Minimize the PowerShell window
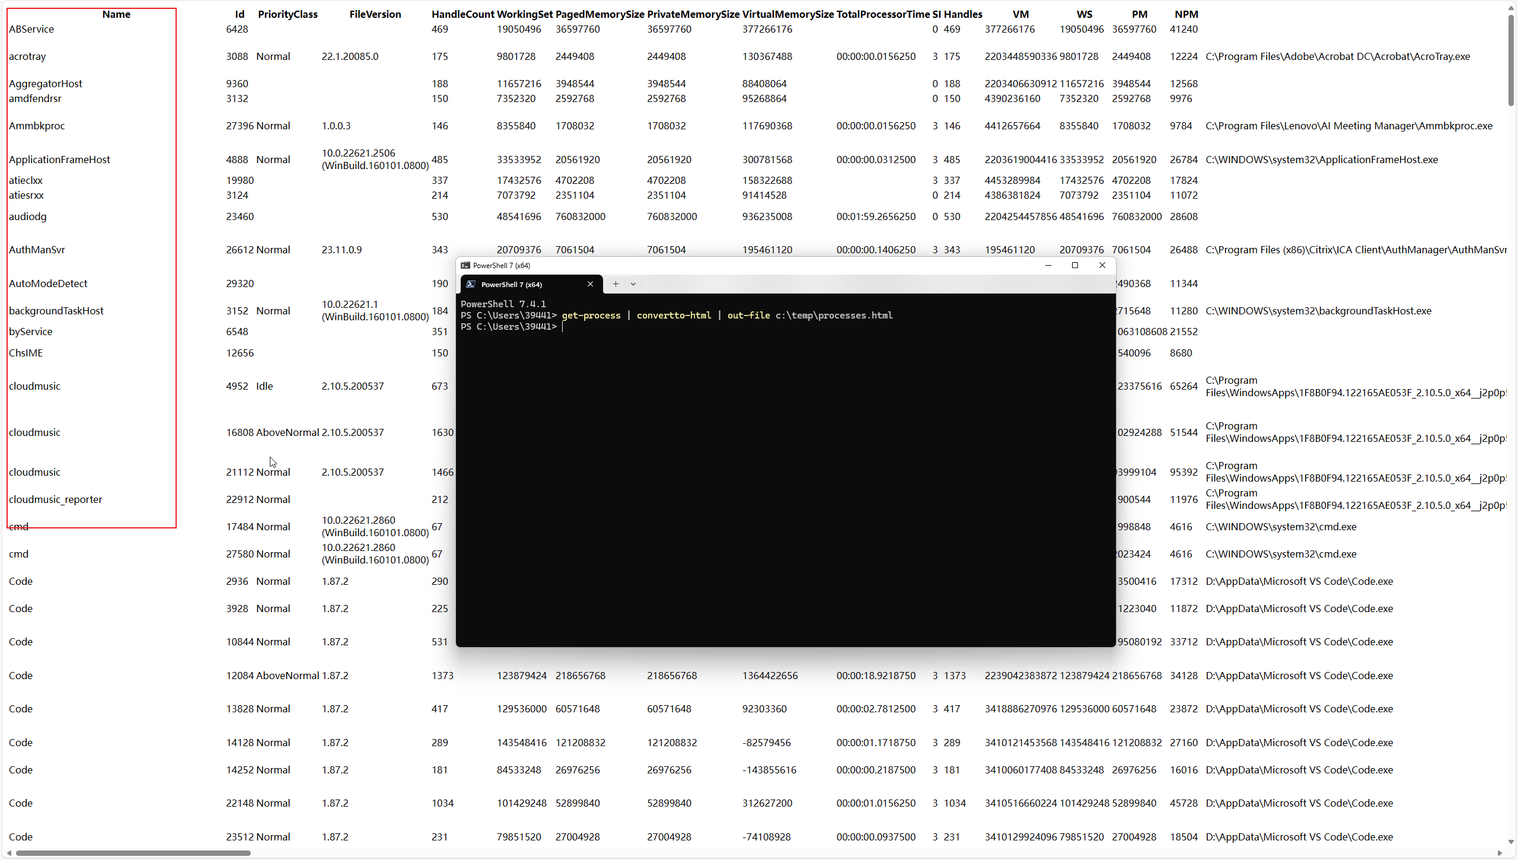The height and width of the screenshot is (860, 1518). pyautogui.click(x=1048, y=265)
